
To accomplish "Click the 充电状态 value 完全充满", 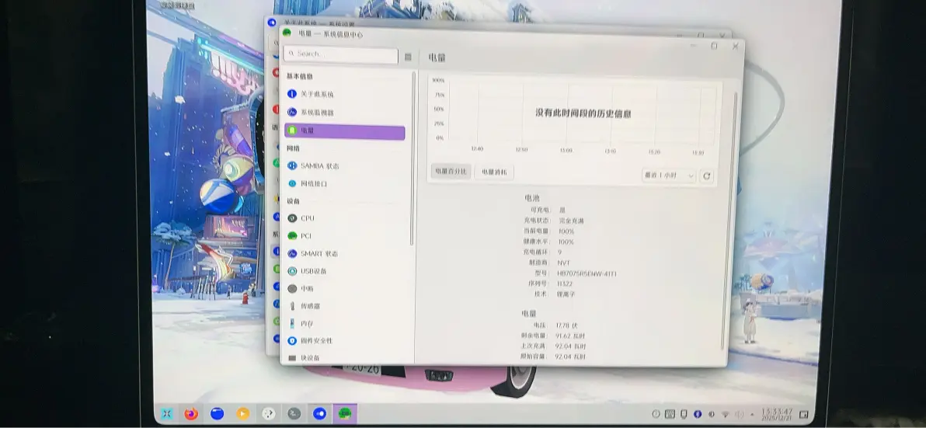I will tap(571, 221).
